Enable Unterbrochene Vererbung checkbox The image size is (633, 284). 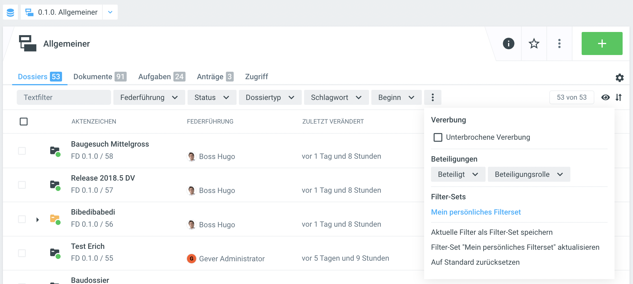pyautogui.click(x=438, y=137)
